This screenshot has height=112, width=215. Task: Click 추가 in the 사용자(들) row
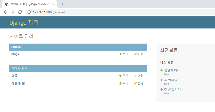[124, 83]
